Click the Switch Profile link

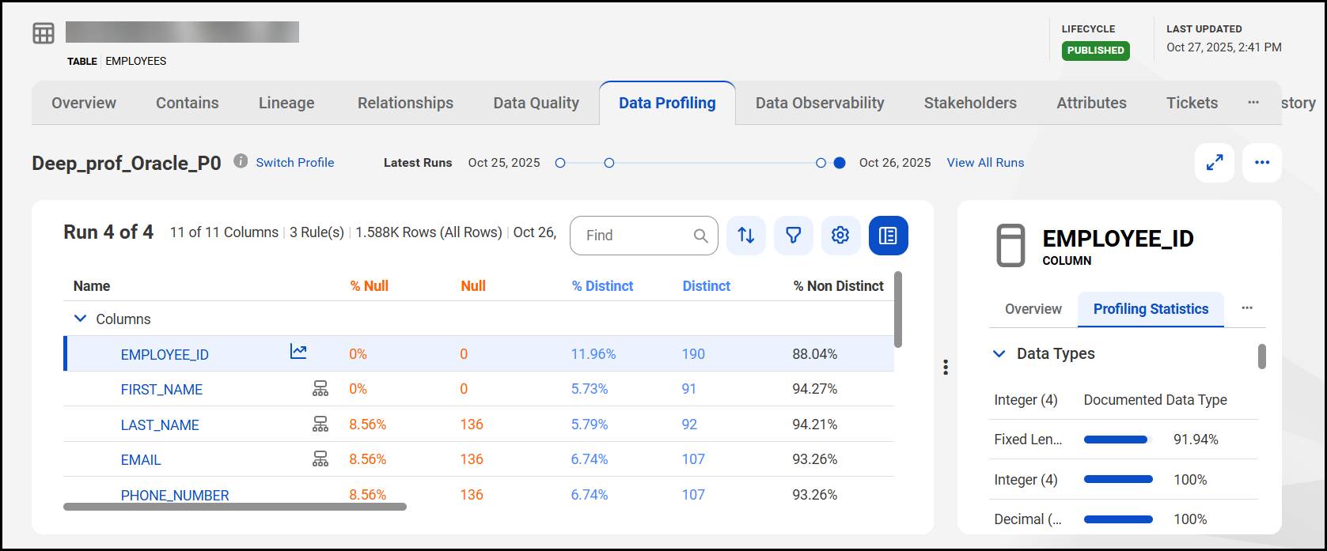point(294,162)
